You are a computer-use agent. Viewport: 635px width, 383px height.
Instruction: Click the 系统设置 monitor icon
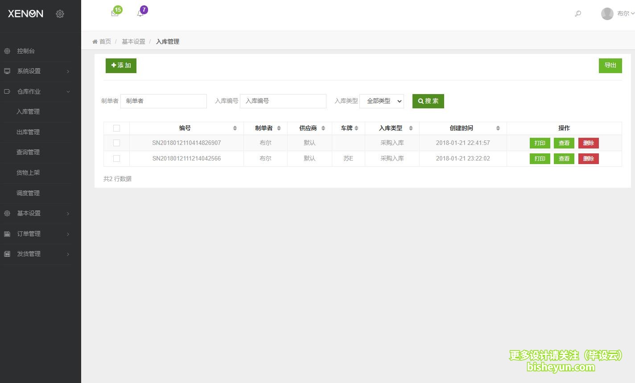7,71
